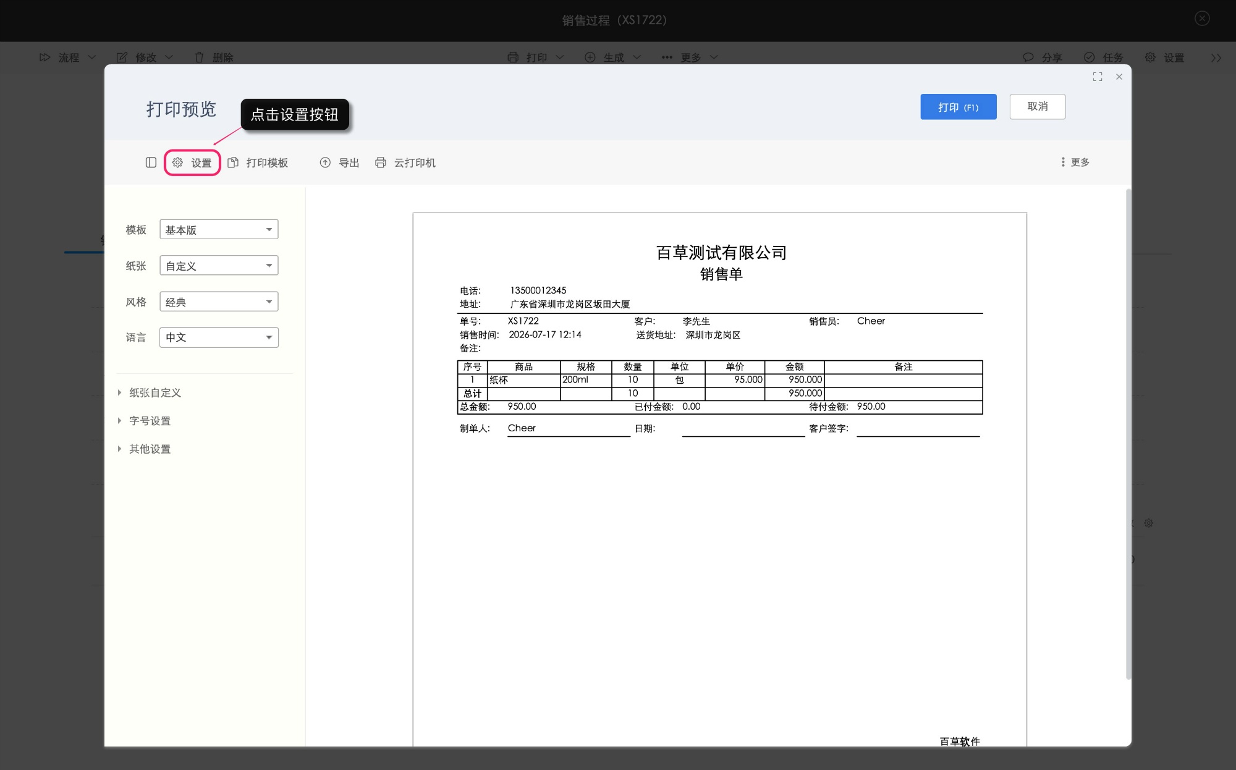Viewport: 1236px width, 770px height.
Task: Open the 生成 menu in the background toolbar
Action: click(x=612, y=57)
